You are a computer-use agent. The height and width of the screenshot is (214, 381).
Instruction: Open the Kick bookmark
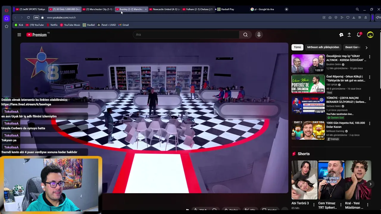tap(19, 25)
